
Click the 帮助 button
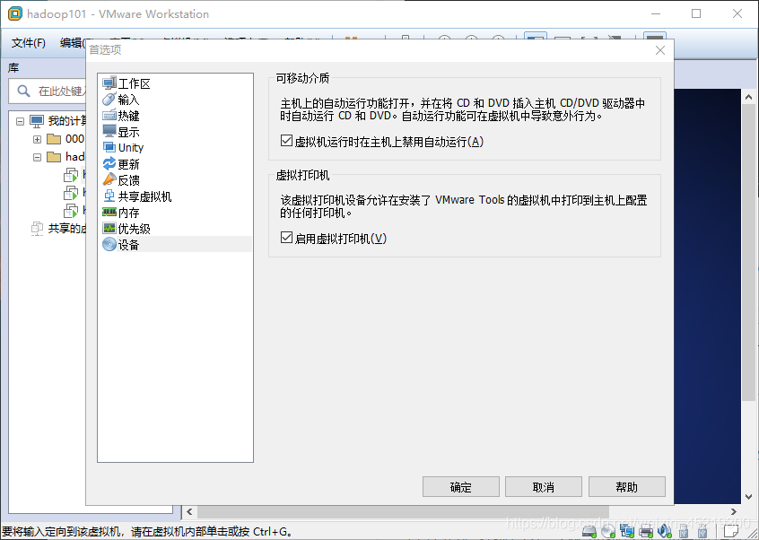pyautogui.click(x=626, y=486)
